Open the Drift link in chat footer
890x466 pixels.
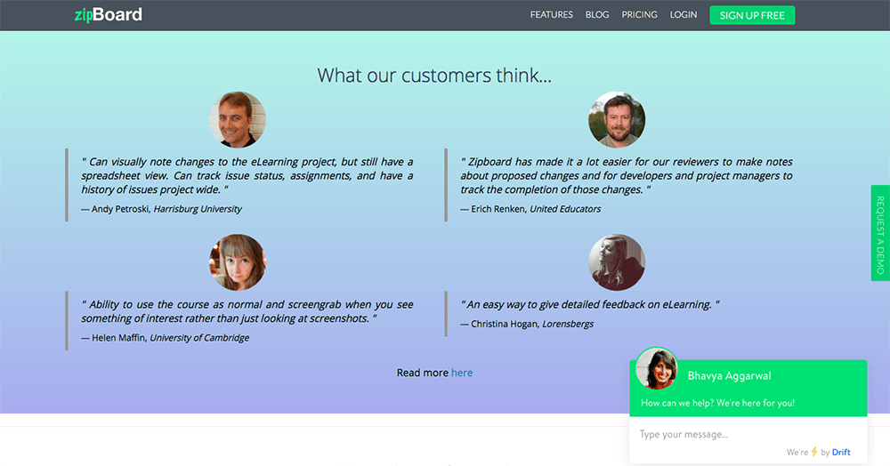pos(841,452)
